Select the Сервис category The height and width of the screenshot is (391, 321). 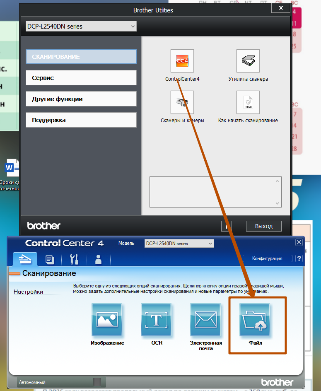click(81, 78)
